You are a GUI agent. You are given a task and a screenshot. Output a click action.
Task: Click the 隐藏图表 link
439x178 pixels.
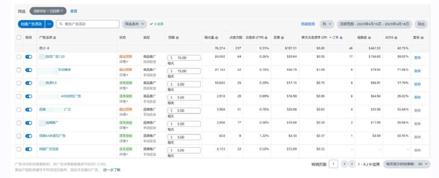click(x=308, y=24)
